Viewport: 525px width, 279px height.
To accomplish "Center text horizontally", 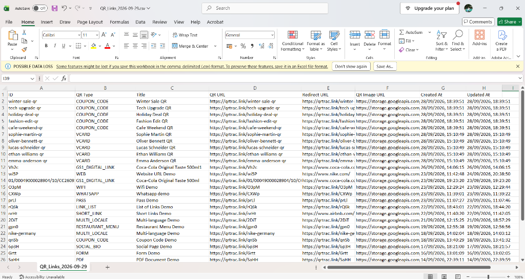I will click(135, 46).
